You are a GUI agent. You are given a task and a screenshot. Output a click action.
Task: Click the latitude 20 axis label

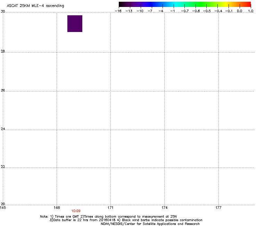3,204
